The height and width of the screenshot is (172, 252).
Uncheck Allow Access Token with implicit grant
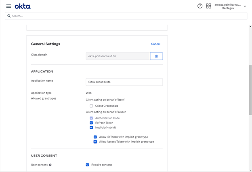(x=95, y=142)
